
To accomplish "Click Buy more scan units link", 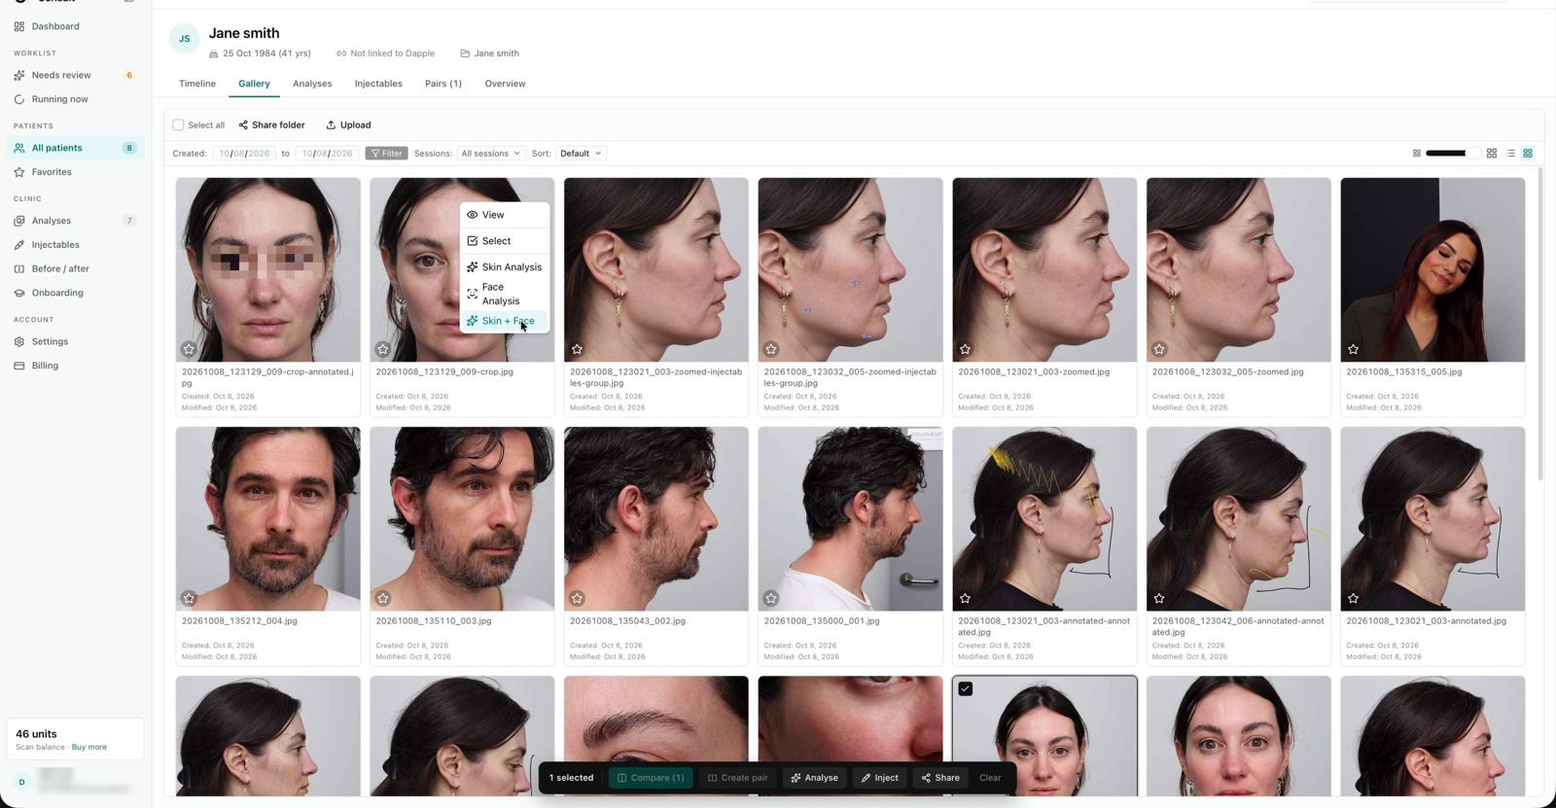I will [89, 747].
